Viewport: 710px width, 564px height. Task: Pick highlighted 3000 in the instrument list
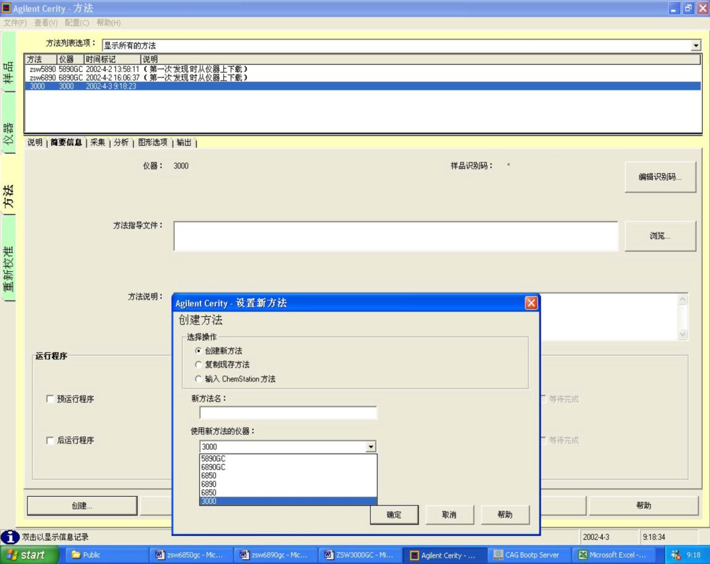tap(288, 501)
